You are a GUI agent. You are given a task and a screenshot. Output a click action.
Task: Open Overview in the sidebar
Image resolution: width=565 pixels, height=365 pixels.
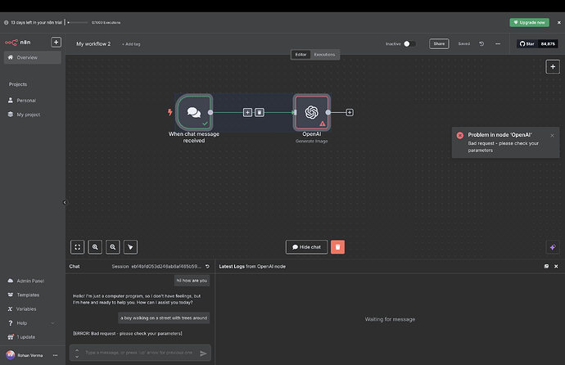pyautogui.click(x=33, y=57)
